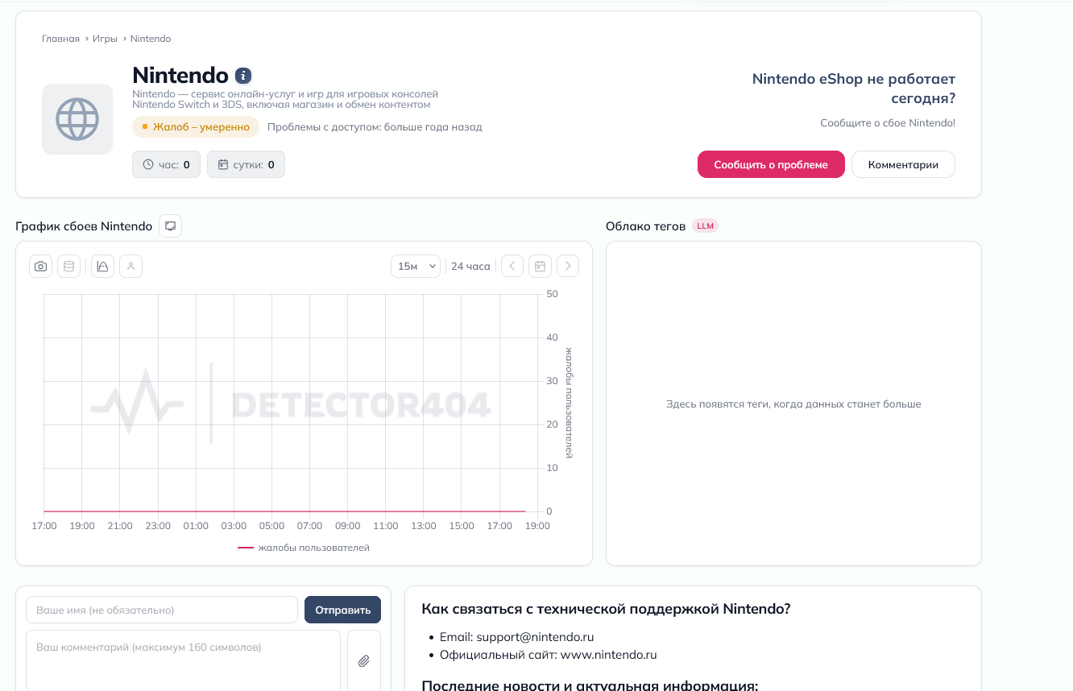
Task: Click the сутки: 0 counter chip
Action: [x=246, y=164]
